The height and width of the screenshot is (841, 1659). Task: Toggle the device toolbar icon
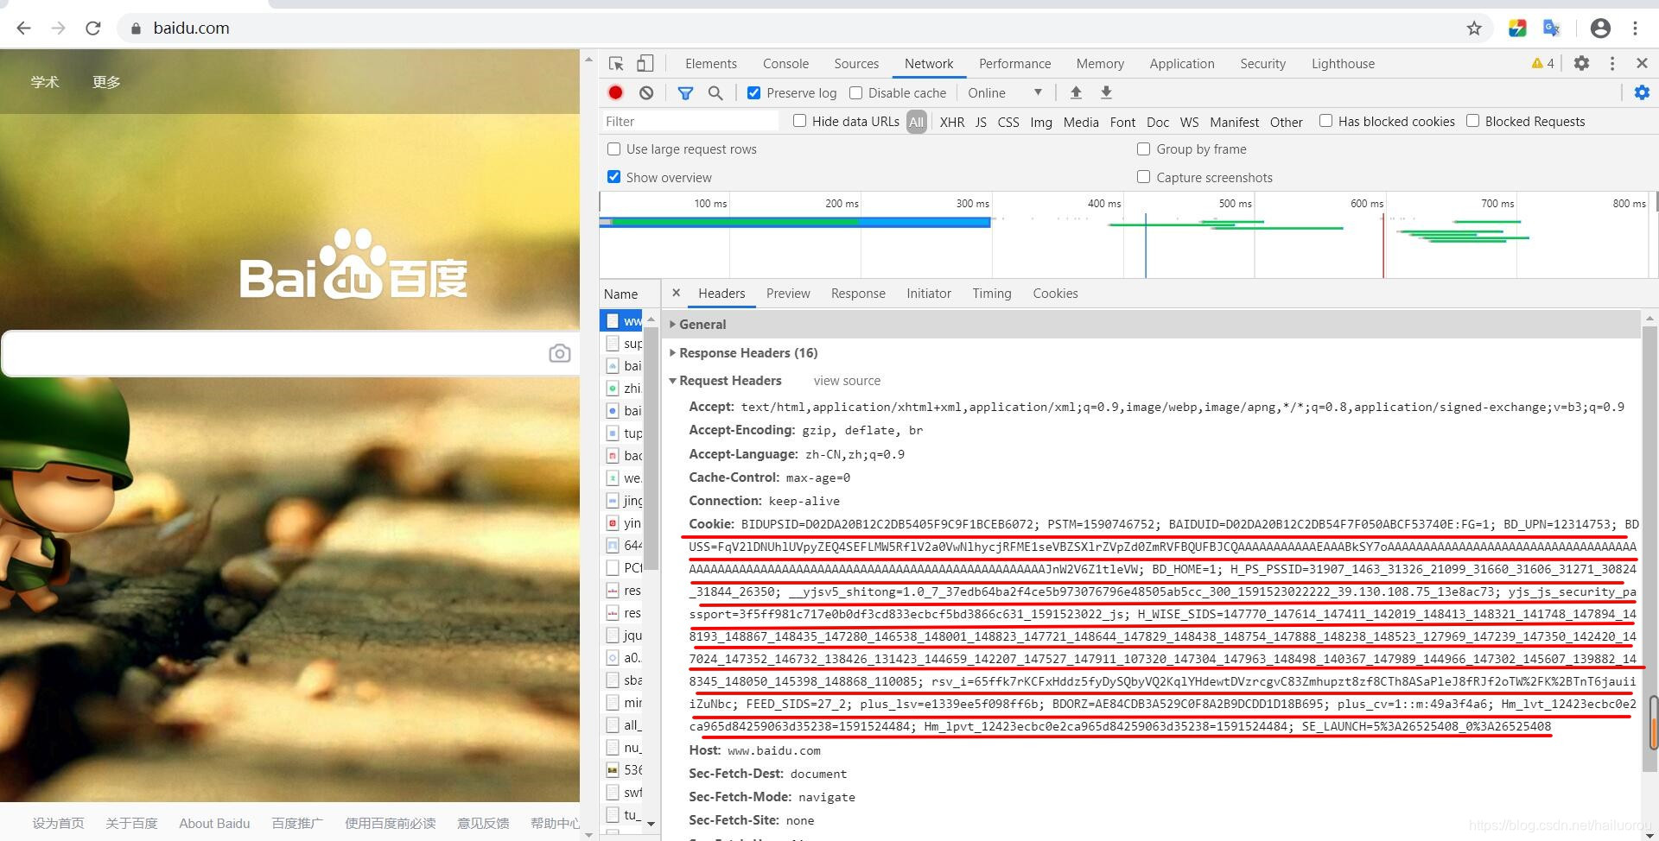645,63
